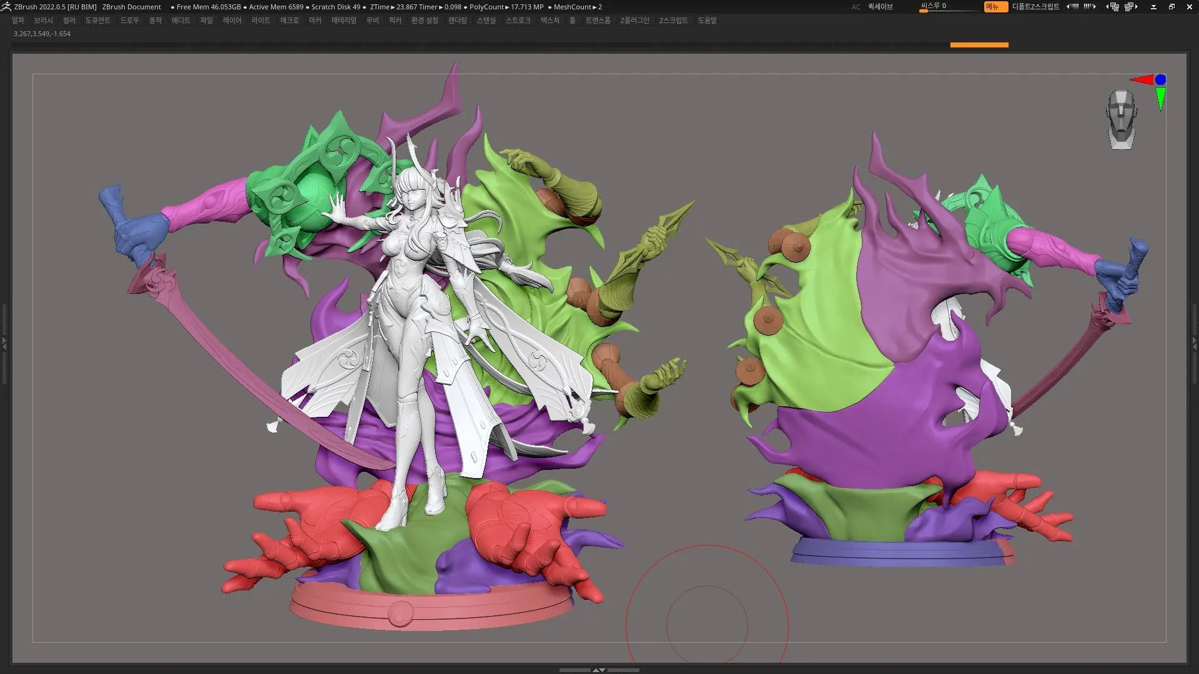Toggle the AC auto-collapse option
1199x674 pixels.
856,6
